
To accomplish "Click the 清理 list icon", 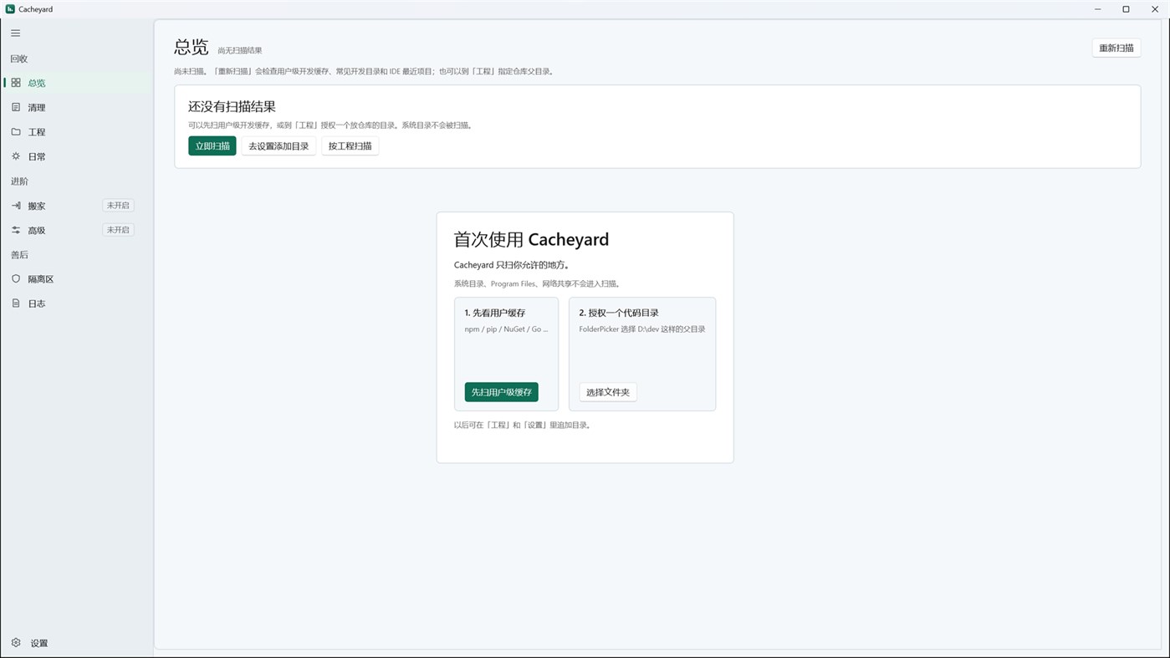I will (16, 107).
